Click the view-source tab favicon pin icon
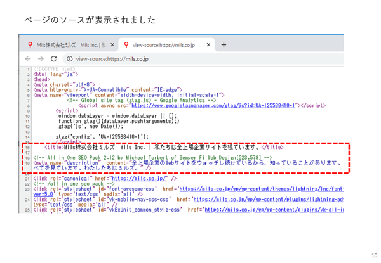This screenshot has width=381, height=263. 126,45
